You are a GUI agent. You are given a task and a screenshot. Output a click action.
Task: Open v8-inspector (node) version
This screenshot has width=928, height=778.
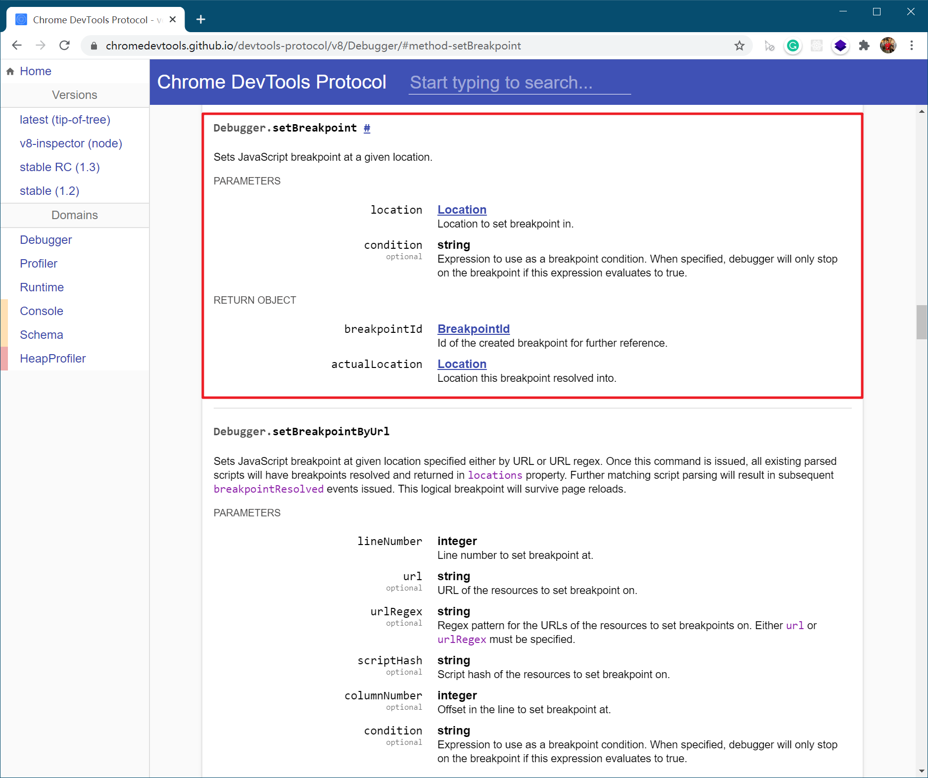click(71, 143)
